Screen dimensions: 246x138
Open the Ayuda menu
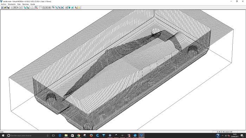click(x=33, y=4)
